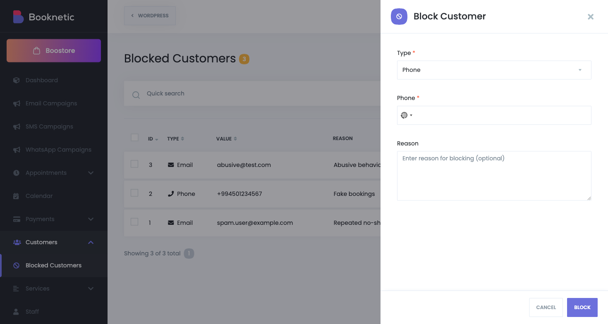608x324 pixels.
Task: Click the Calendar icon in sidebar
Action: [17, 196]
